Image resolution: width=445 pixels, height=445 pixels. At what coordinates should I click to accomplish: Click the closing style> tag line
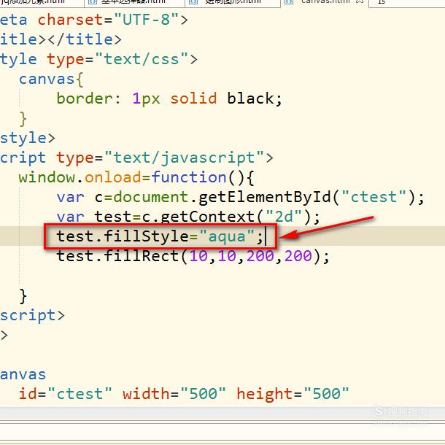coord(28,138)
